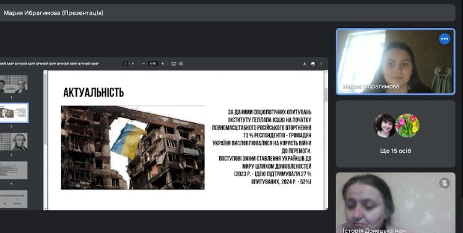Open slide 5 thumbnail
Image resolution: width=463 pixels, height=233 pixels.
[x=14, y=199]
